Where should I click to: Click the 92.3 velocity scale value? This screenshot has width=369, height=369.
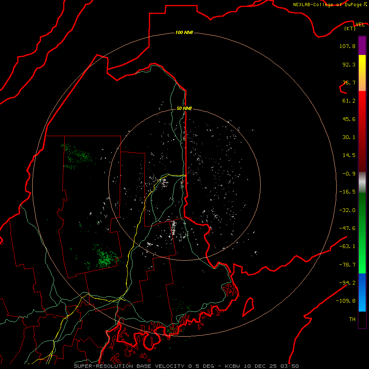(x=349, y=64)
